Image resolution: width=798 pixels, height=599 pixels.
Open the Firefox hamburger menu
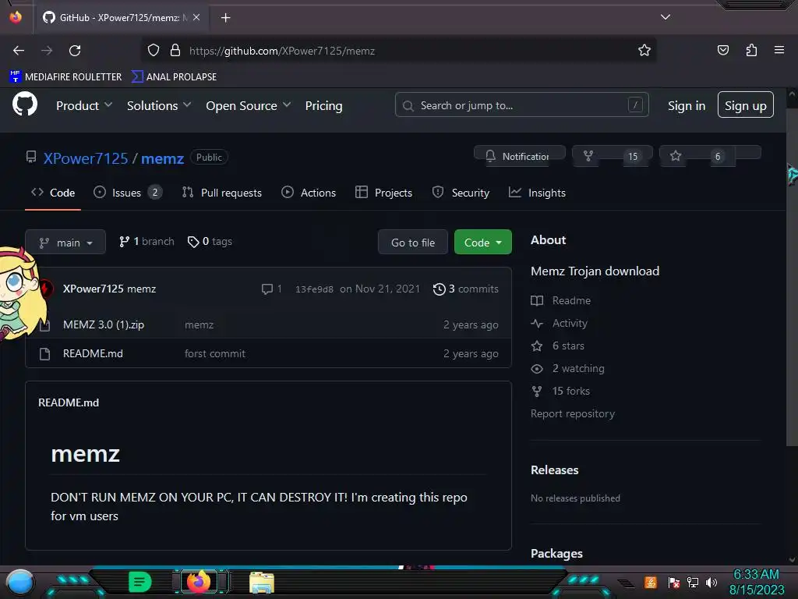coord(779,50)
